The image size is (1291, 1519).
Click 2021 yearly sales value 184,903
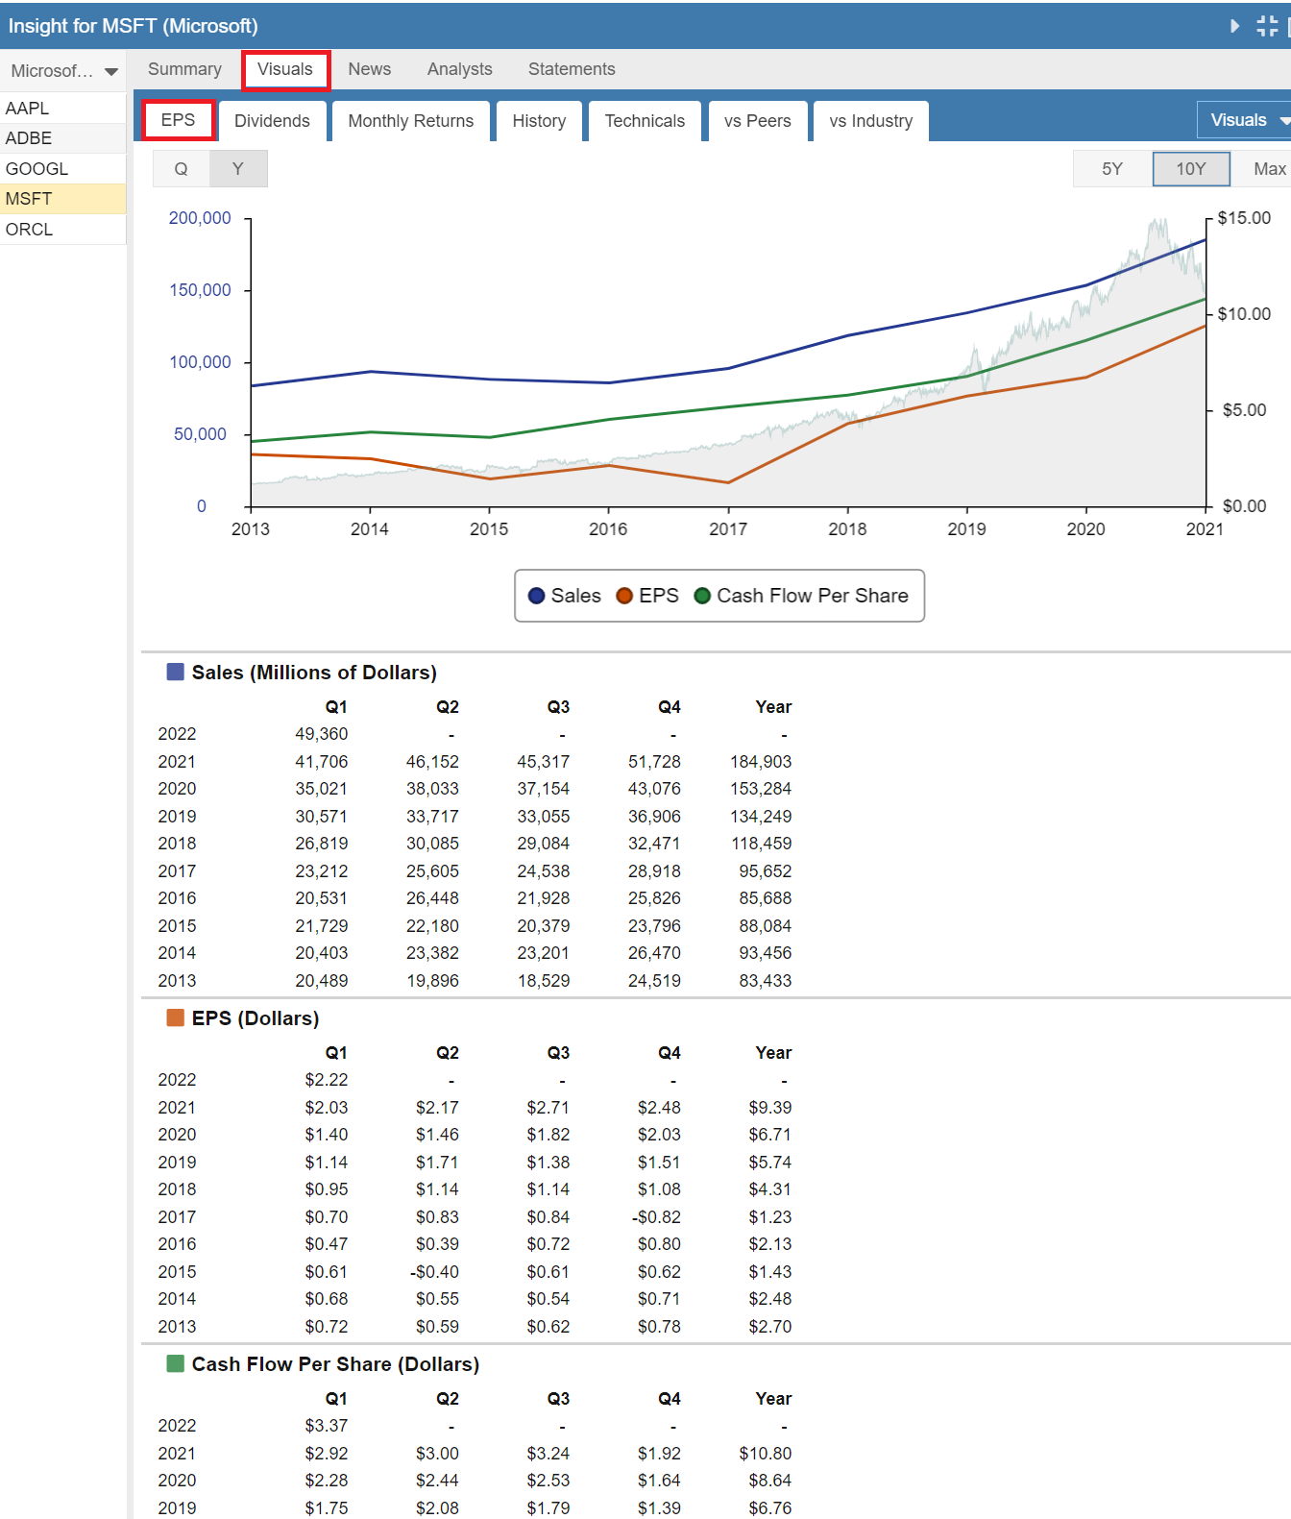click(761, 762)
